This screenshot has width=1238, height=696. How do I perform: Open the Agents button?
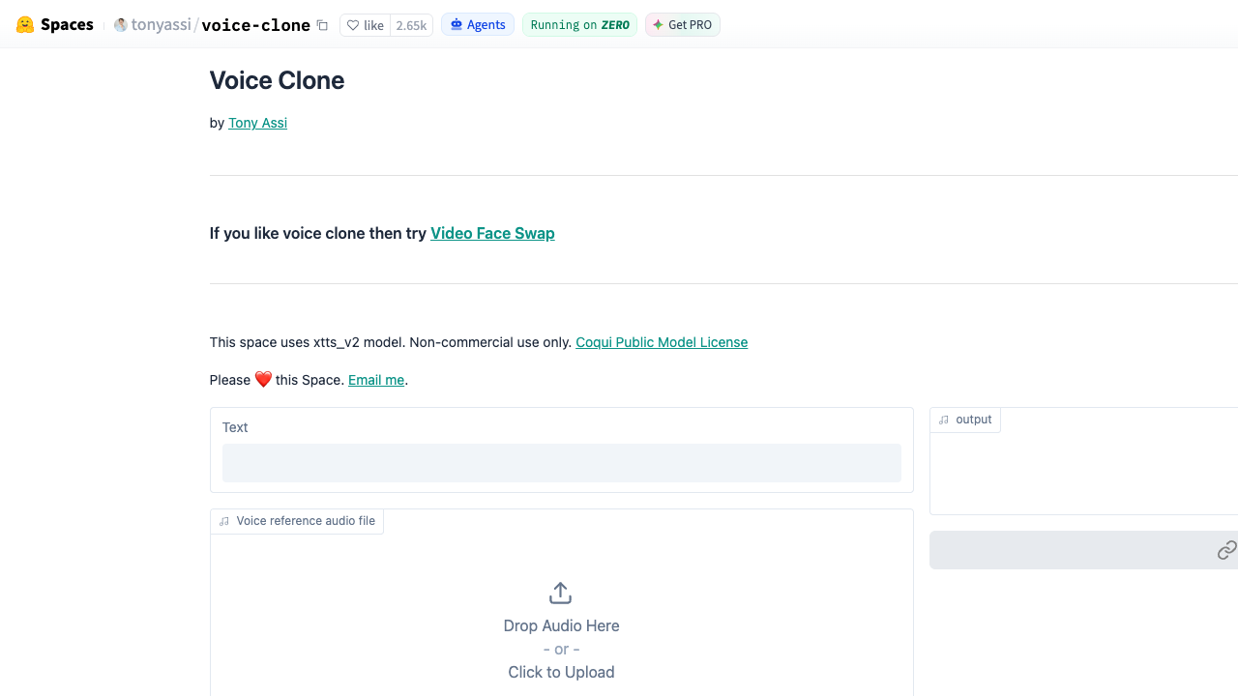click(478, 25)
